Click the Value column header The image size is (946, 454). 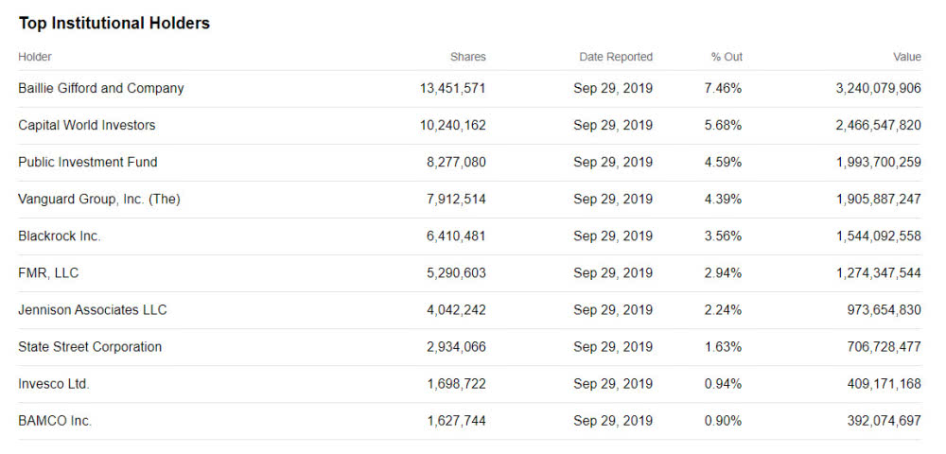[x=906, y=57]
